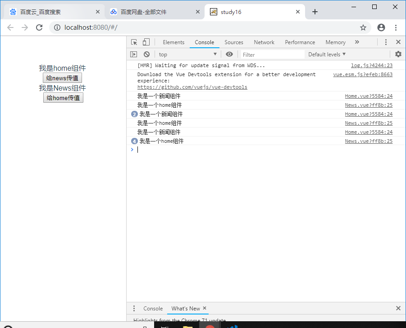This screenshot has height=328, width=406.
Task: Open the top JavaScript context dropdown
Action: 188,55
